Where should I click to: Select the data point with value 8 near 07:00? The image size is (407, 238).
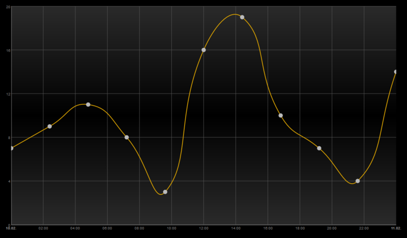click(x=127, y=138)
